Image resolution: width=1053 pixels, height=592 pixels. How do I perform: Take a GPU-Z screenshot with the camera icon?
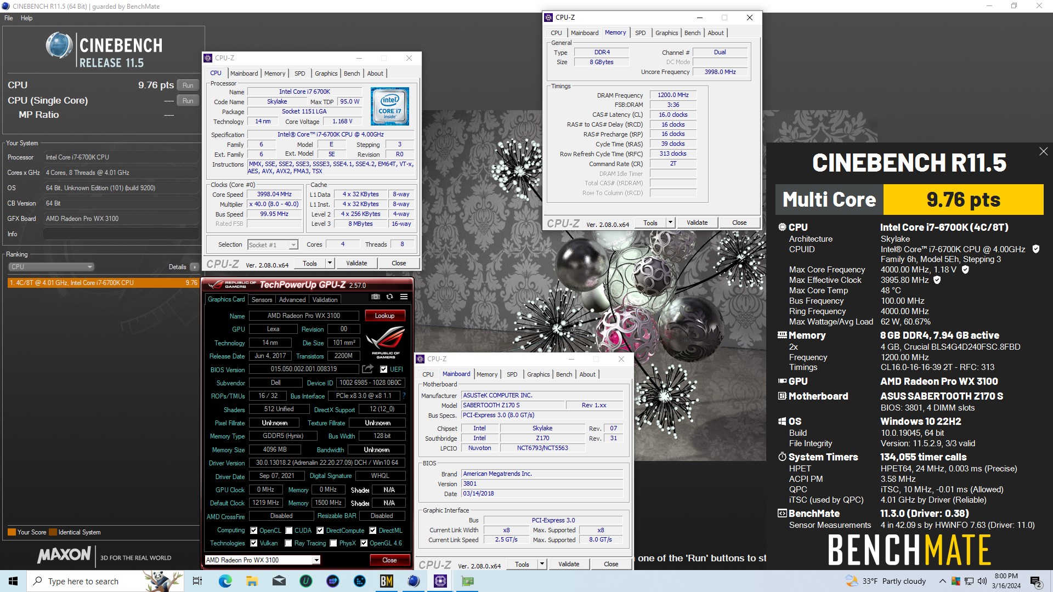point(376,297)
